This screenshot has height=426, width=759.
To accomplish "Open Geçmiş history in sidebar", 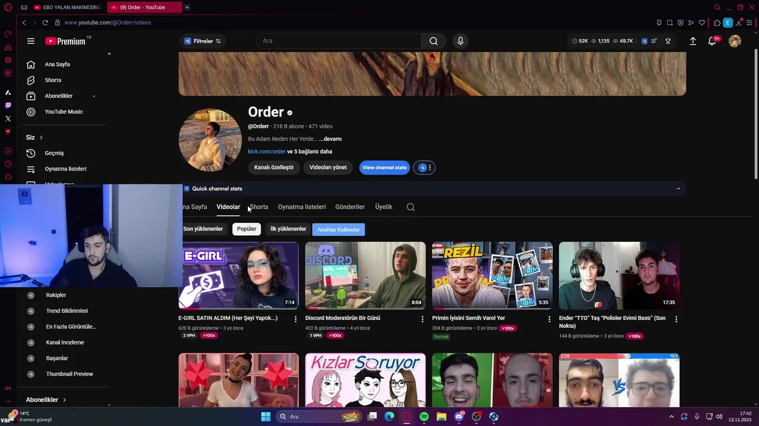I will 54,153.
